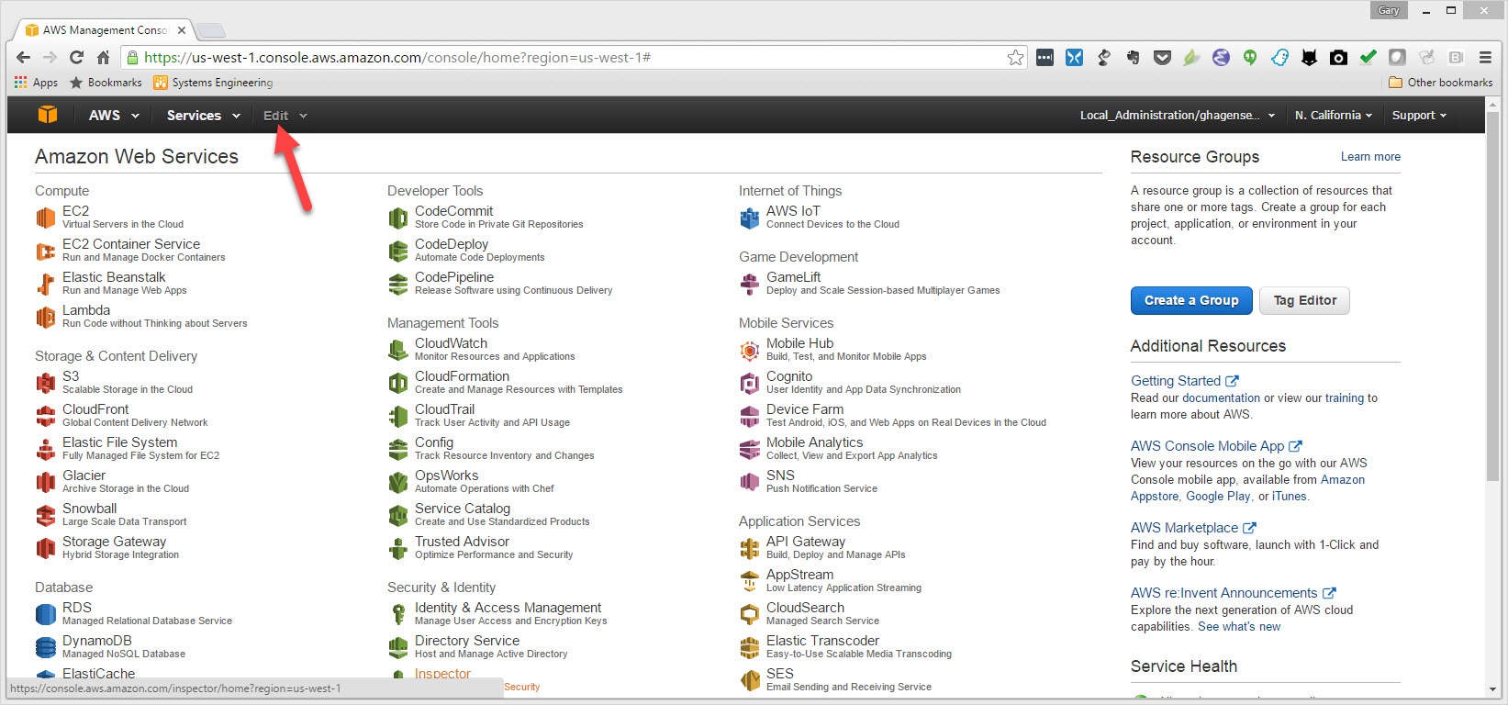Image resolution: width=1508 pixels, height=705 pixels.
Task: Open the Apps bookmarks shortcut
Action: [x=37, y=83]
